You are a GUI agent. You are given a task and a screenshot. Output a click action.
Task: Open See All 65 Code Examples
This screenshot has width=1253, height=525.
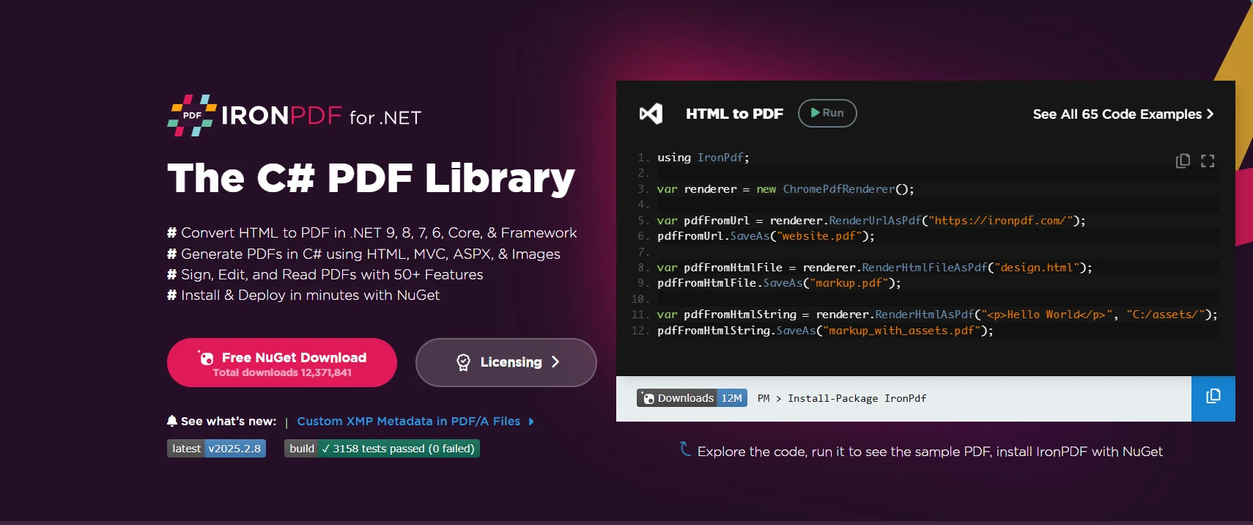(1117, 114)
